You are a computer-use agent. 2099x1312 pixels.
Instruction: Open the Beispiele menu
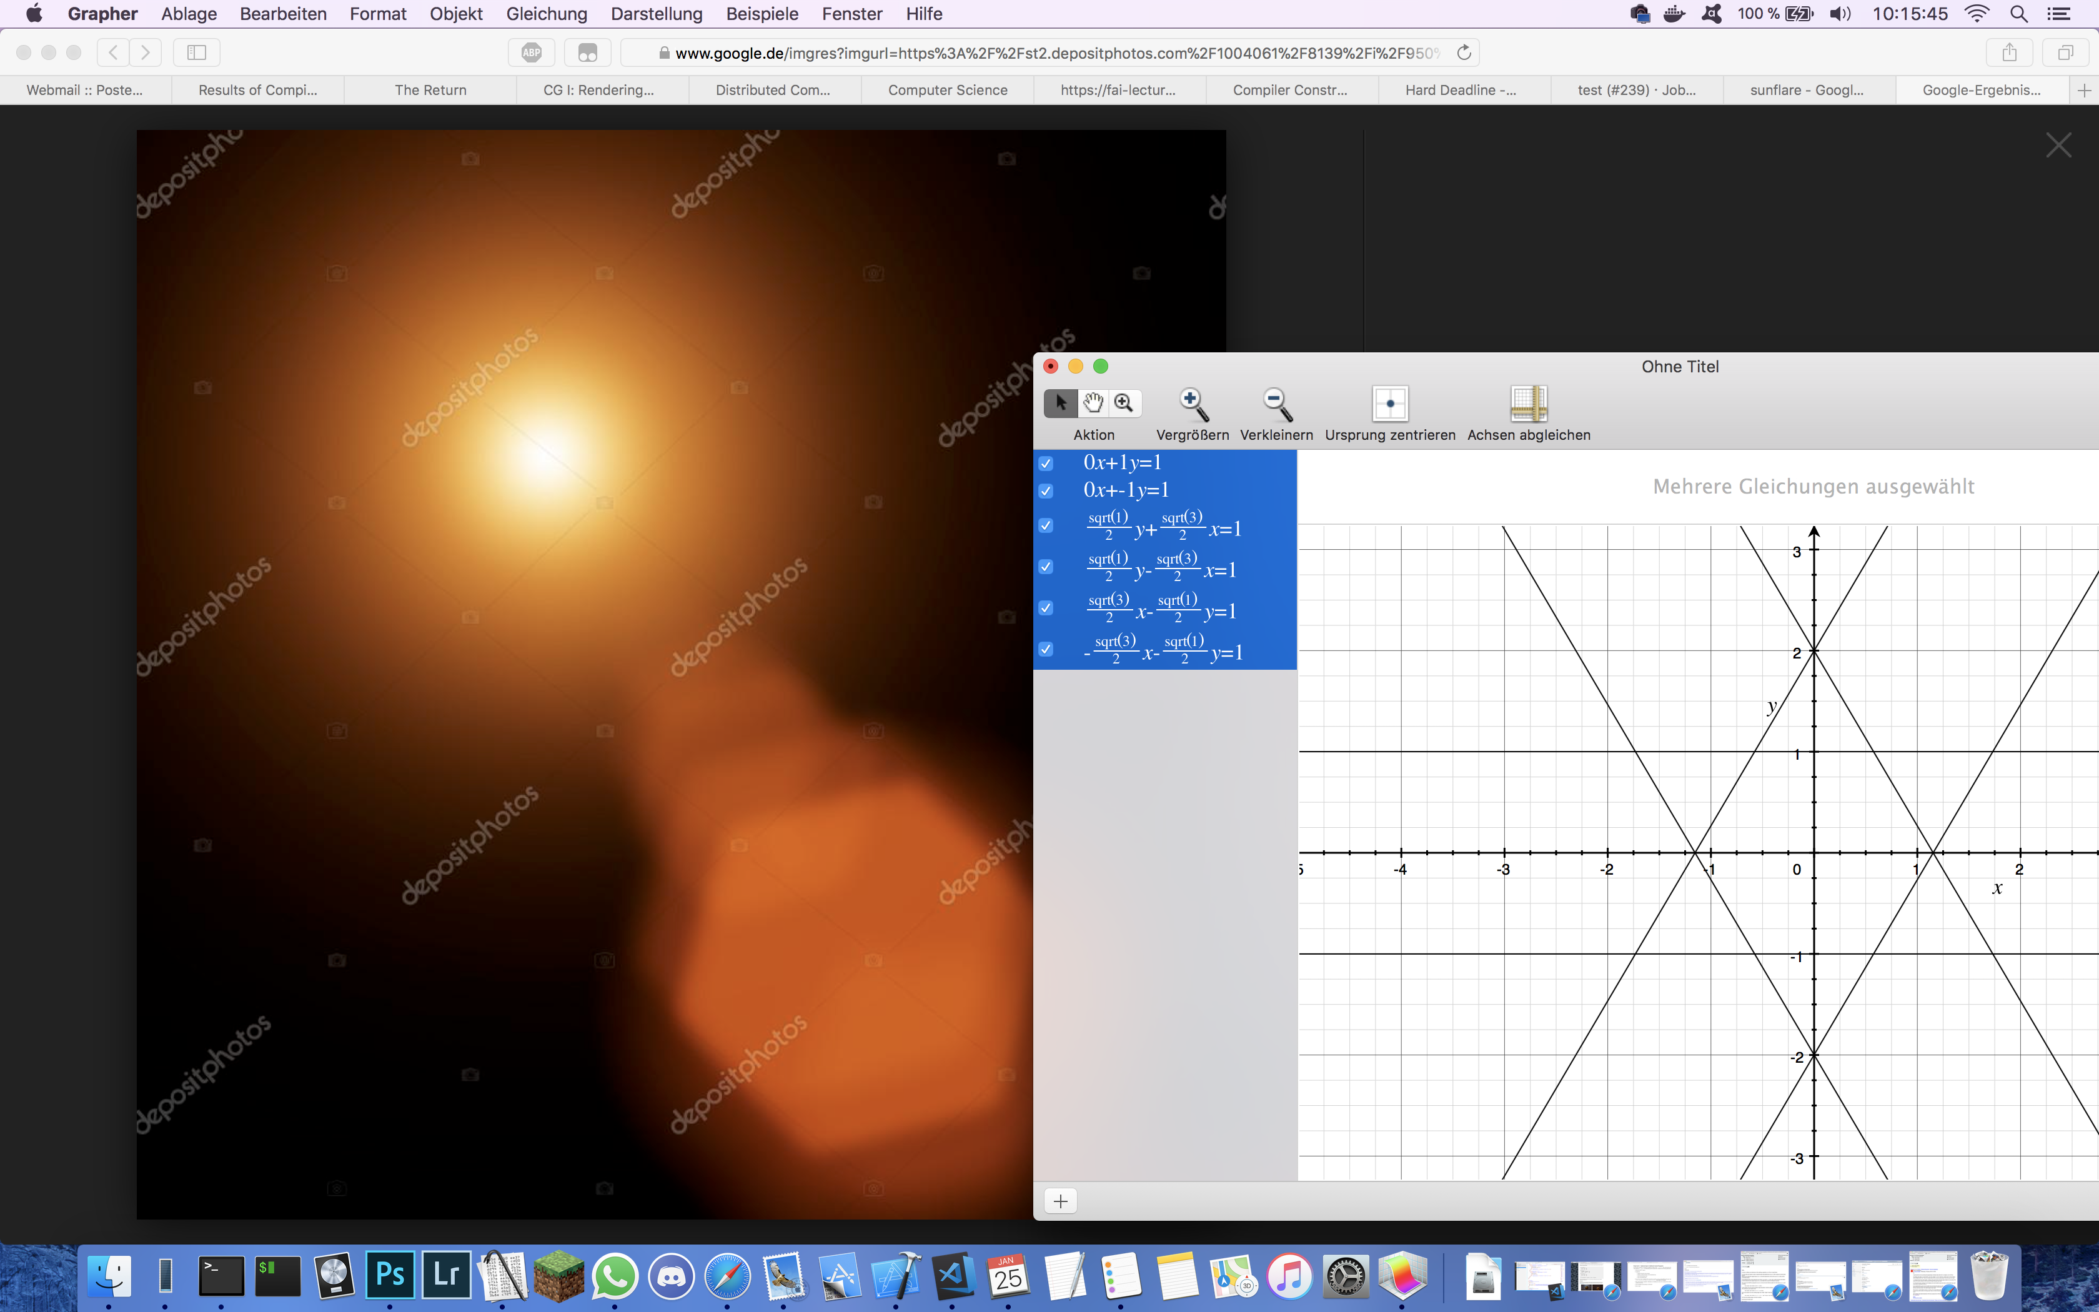762,14
